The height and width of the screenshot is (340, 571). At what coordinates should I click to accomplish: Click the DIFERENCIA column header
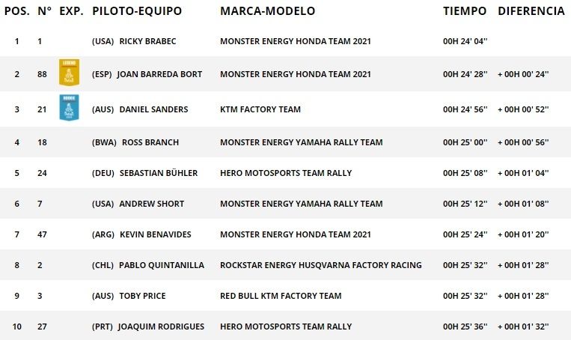coord(531,11)
